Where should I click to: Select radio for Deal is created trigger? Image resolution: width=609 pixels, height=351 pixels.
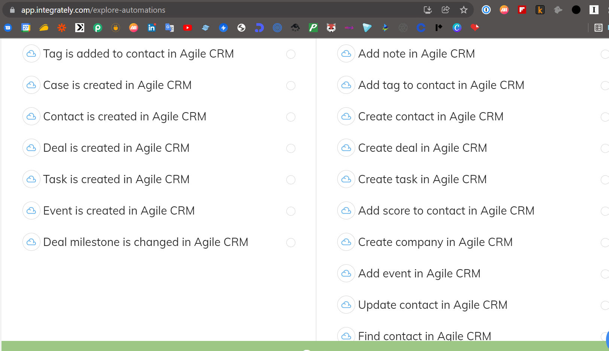291,148
